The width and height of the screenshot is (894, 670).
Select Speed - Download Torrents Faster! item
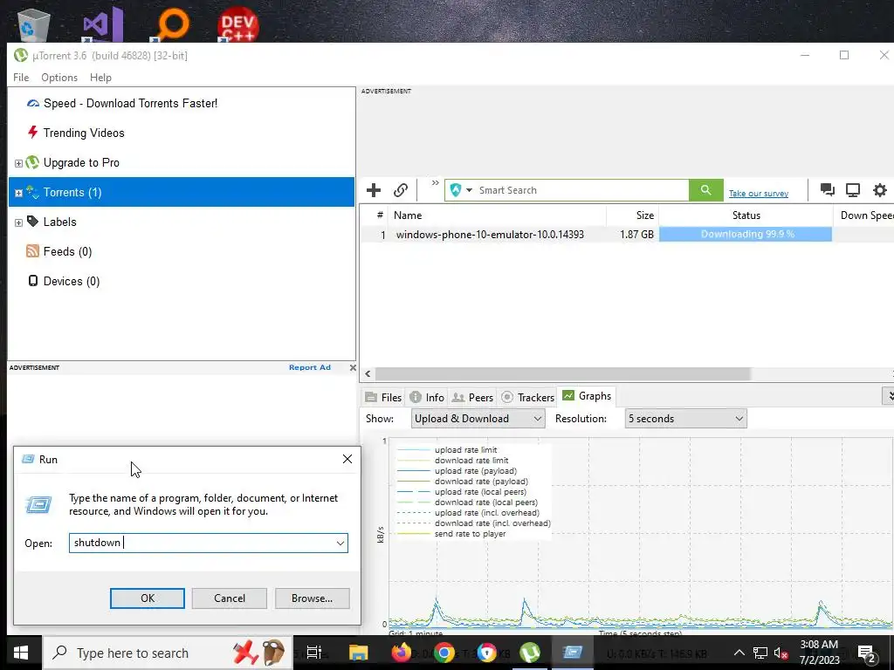click(130, 103)
